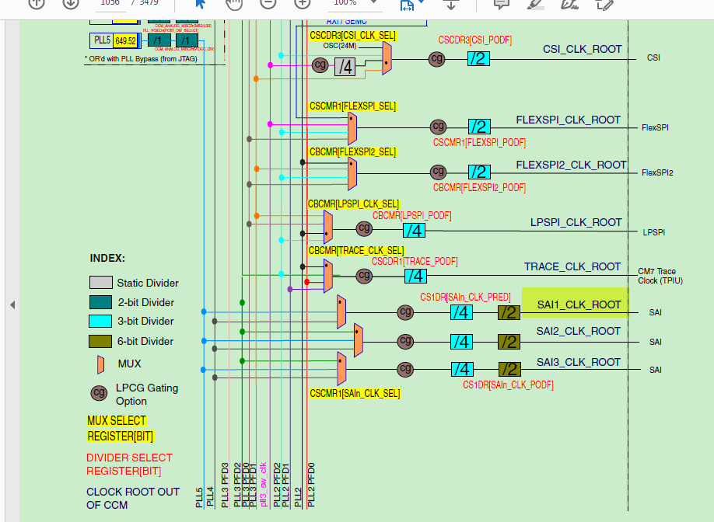
Task: Zoom out using the minus circle icon
Action: pyautogui.click(x=268, y=3)
